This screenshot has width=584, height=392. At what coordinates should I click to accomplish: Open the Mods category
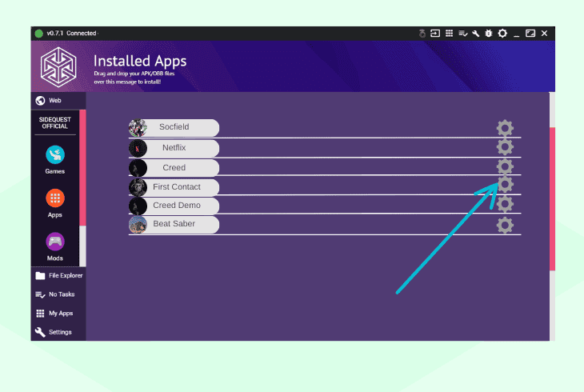(x=55, y=246)
